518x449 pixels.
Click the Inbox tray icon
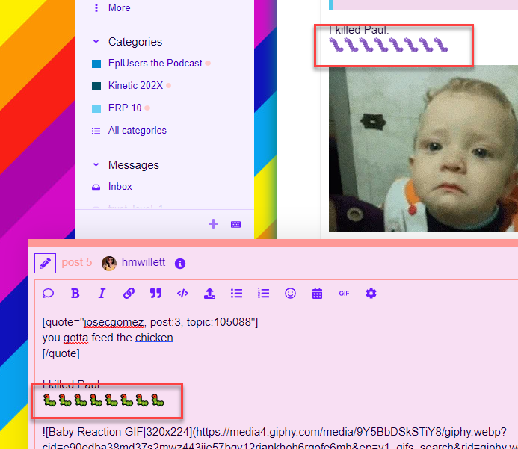96,188
